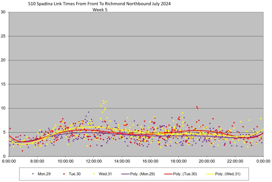The image size is (272, 182).
Task: Click the highest yellow outlier point above 10
Action: pyautogui.click(x=103, y=101)
